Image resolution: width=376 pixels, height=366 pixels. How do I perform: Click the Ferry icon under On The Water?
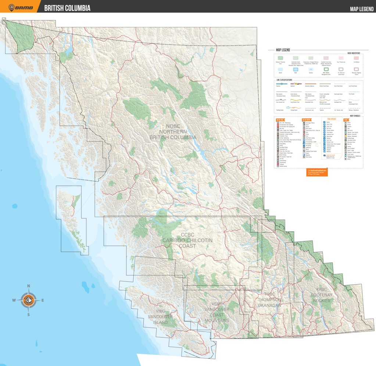[303, 136]
